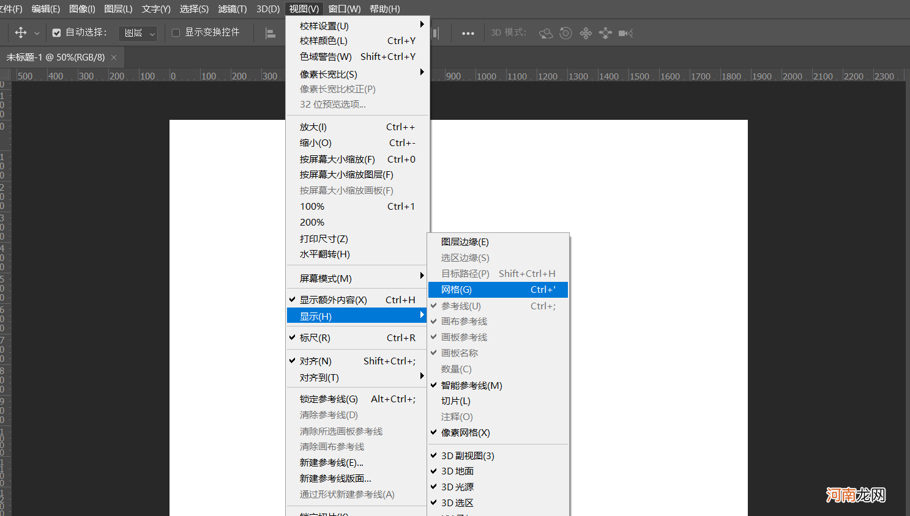Choose 锁定参考线(G) entry

(358, 399)
